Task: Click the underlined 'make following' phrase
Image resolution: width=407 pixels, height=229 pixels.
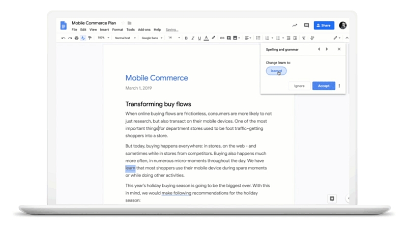Action: (176, 193)
